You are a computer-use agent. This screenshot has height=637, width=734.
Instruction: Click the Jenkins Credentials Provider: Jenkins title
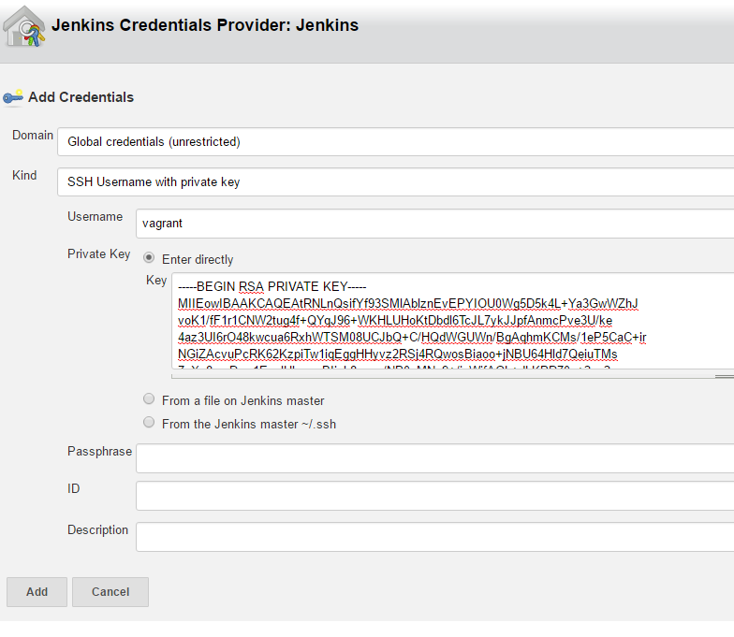[205, 24]
